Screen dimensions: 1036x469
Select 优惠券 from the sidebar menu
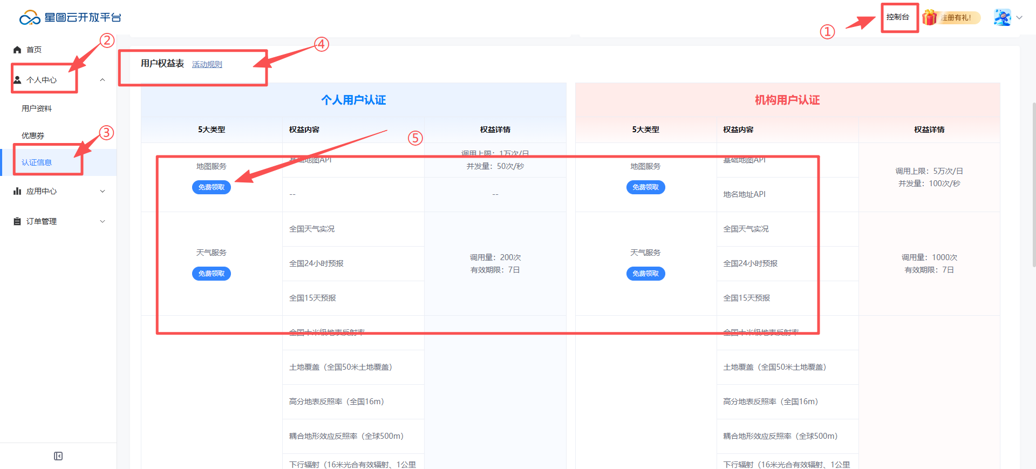tap(33, 135)
